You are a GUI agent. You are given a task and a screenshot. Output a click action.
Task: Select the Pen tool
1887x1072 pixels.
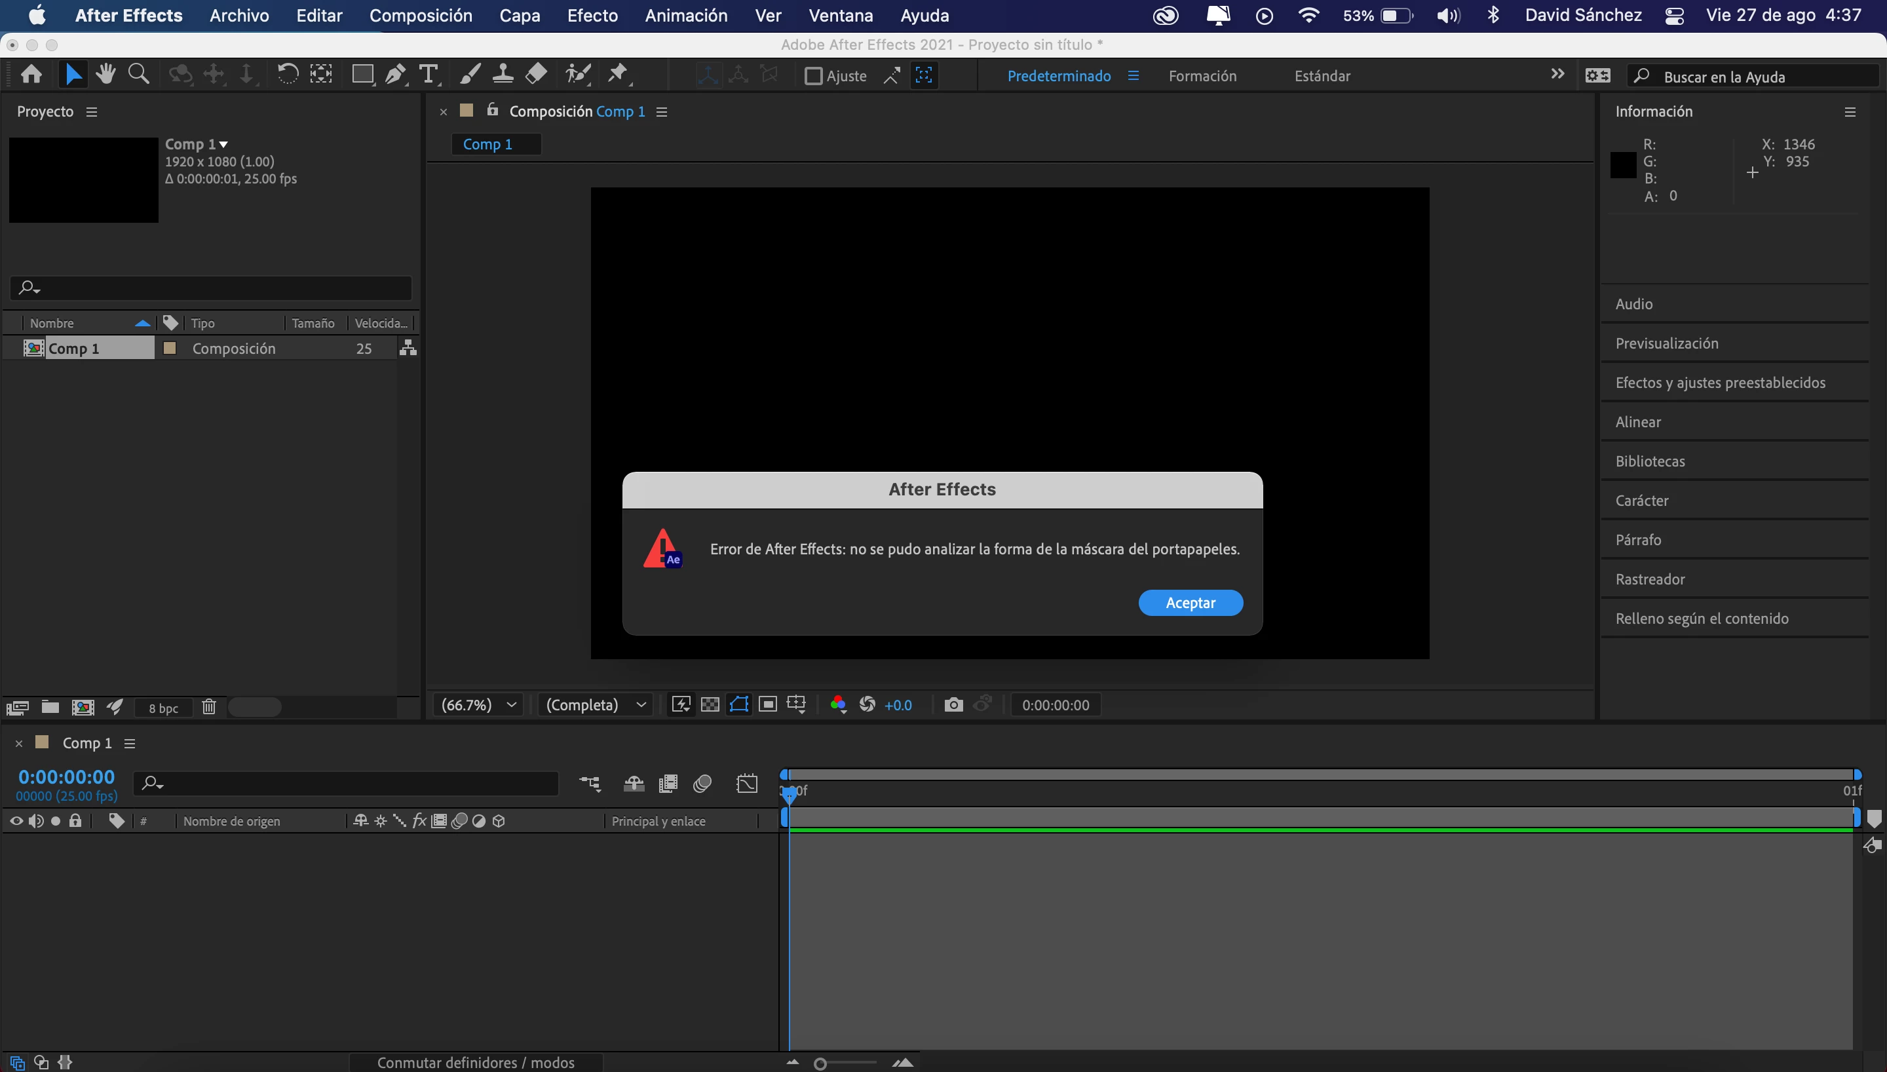click(395, 74)
